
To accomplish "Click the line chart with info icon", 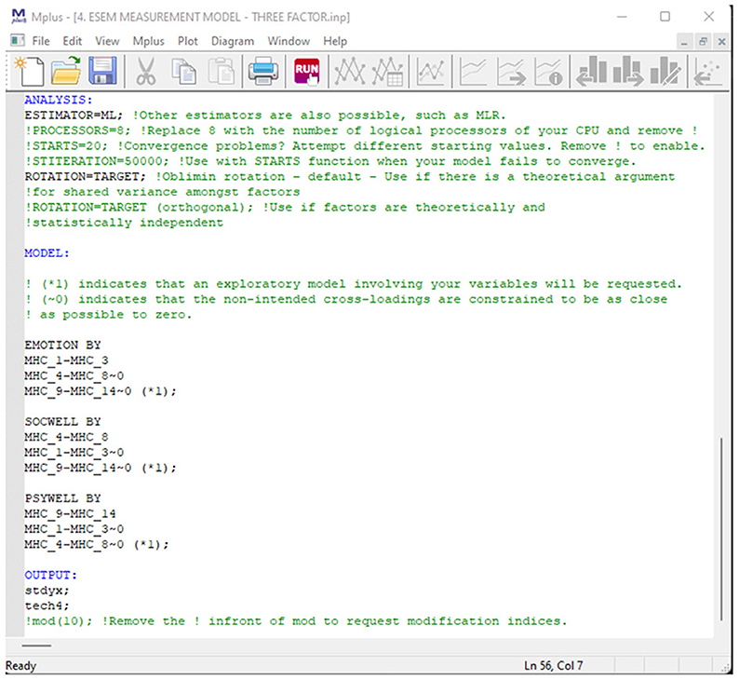I will 548,71.
